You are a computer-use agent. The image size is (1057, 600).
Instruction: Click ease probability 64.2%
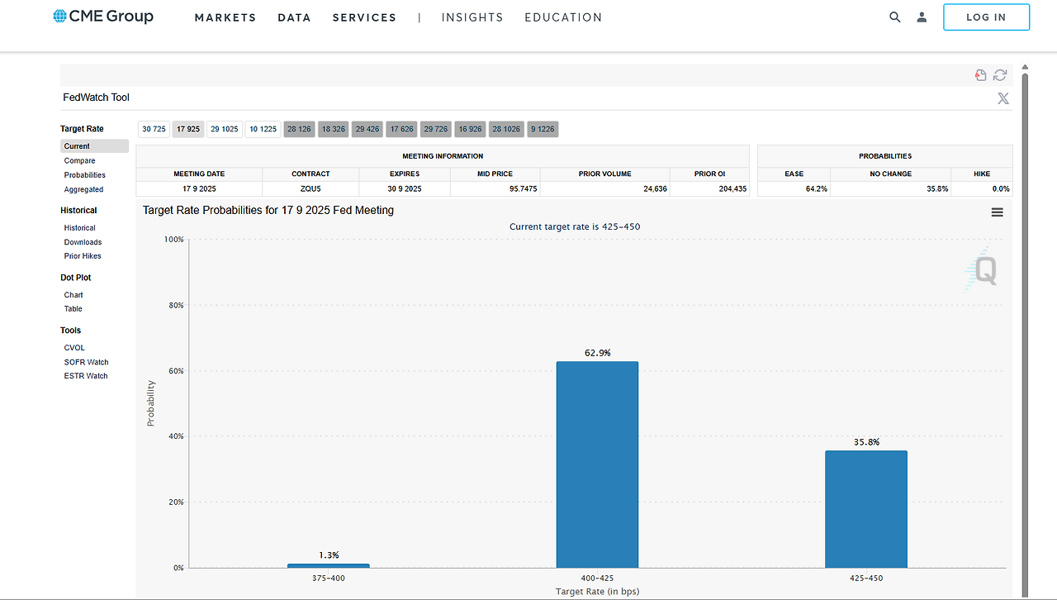point(816,188)
